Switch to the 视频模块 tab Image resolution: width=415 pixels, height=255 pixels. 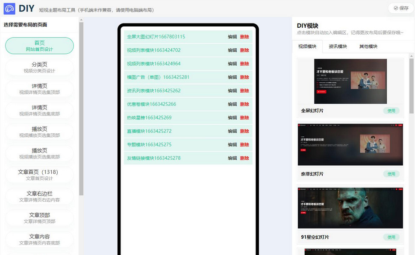coord(307,47)
